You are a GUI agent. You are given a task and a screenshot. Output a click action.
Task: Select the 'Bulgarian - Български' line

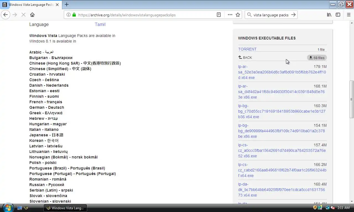[51, 58]
